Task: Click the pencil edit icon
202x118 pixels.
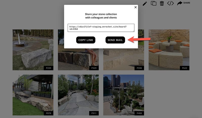Action: pos(145,3)
